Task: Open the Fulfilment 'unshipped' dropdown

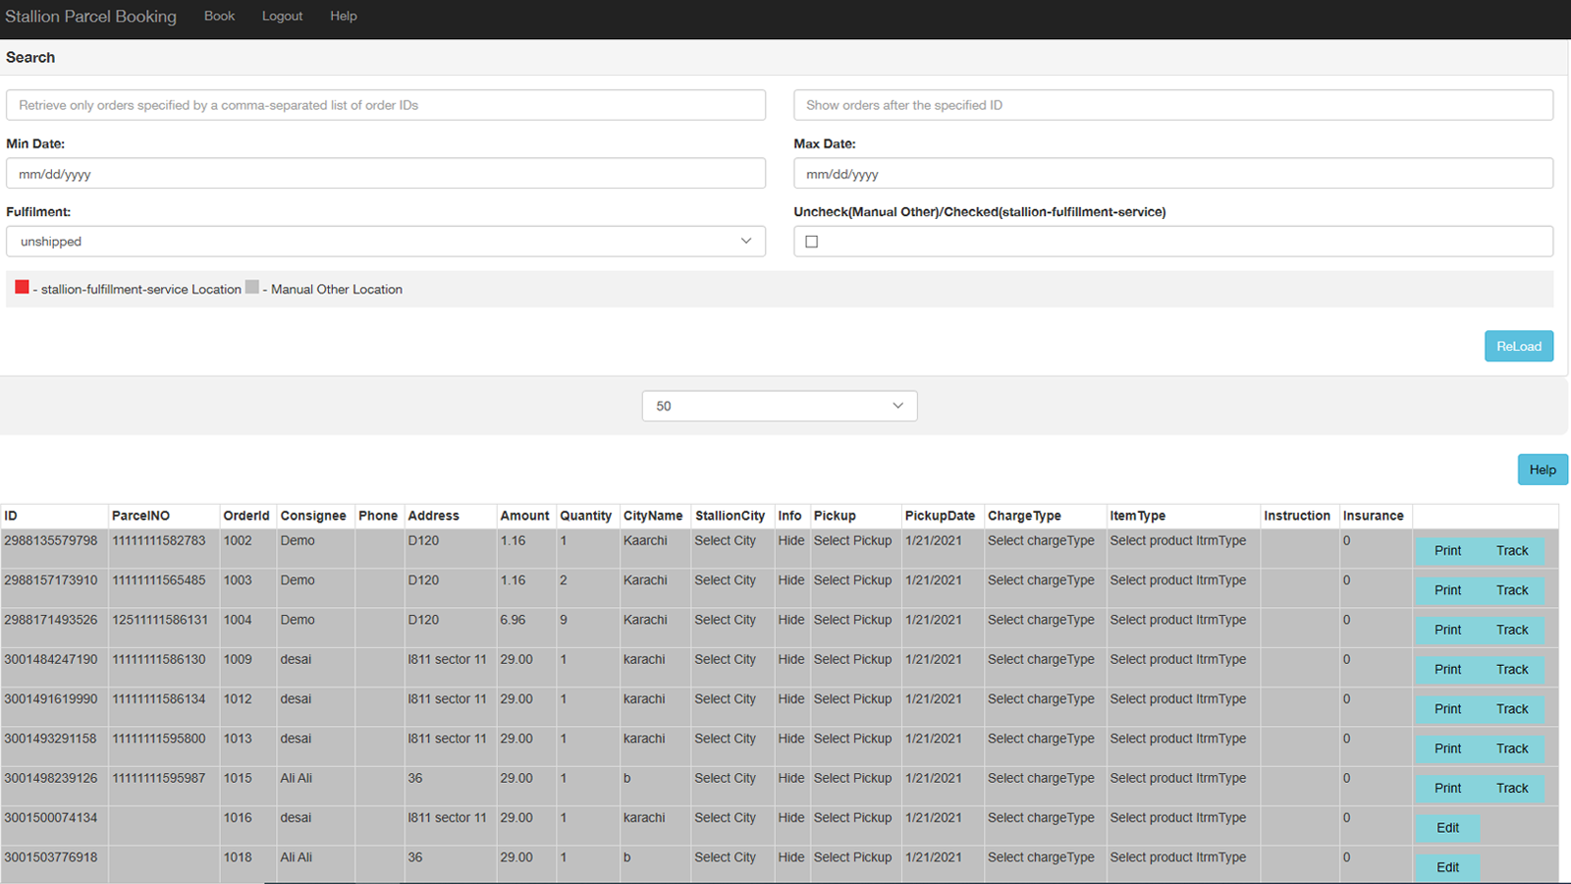Action: click(386, 242)
